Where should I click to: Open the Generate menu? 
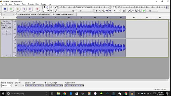[31, 4]
